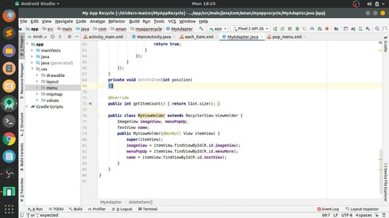Click the read-only lock icon in status bar
The height and width of the screenshot is (218, 389).
coord(377,216)
